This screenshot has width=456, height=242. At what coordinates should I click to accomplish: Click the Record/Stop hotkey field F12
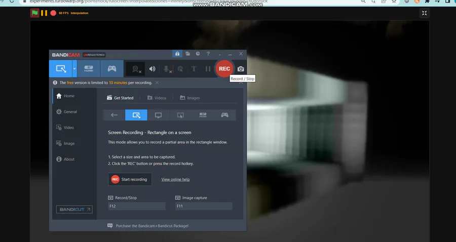(137, 206)
